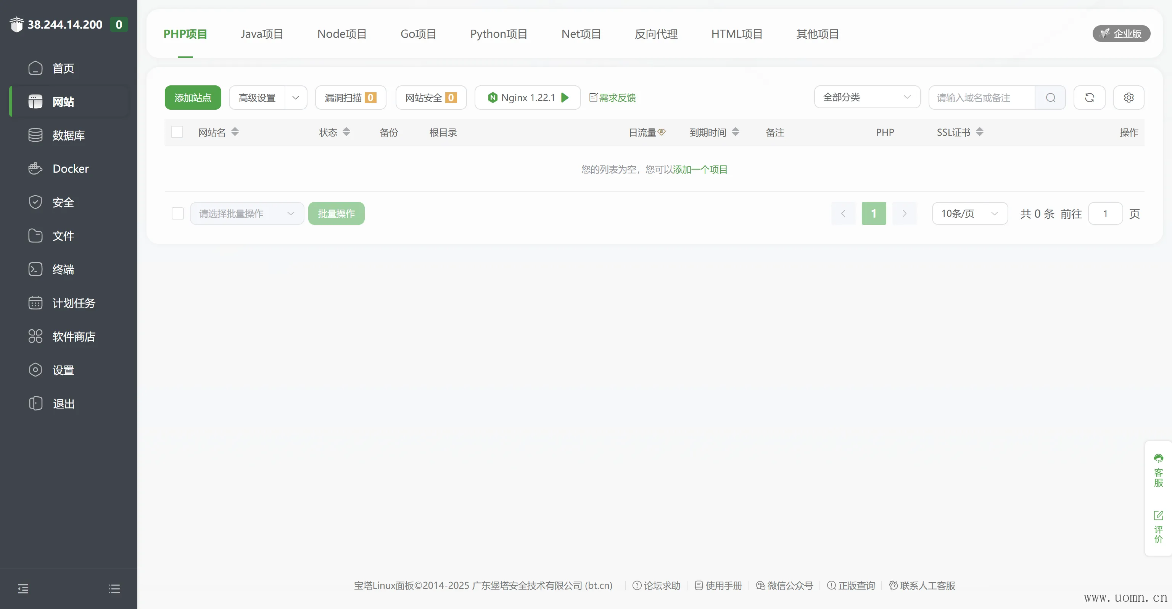
Task: Open Software Store (软件商店) in sidebar
Action: click(73, 337)
